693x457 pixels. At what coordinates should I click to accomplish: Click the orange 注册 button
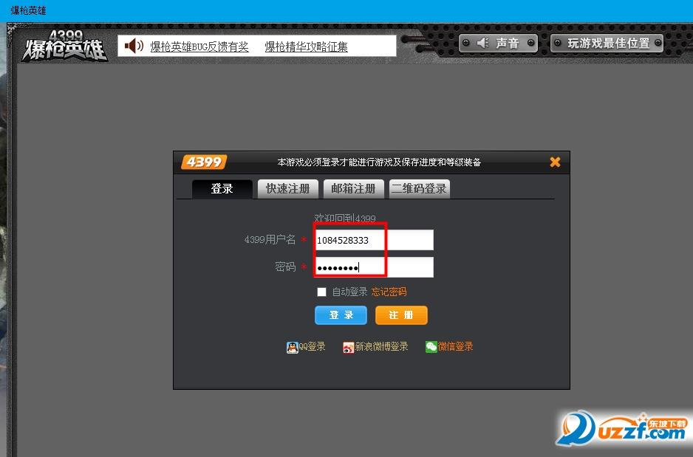click(401, 315)
